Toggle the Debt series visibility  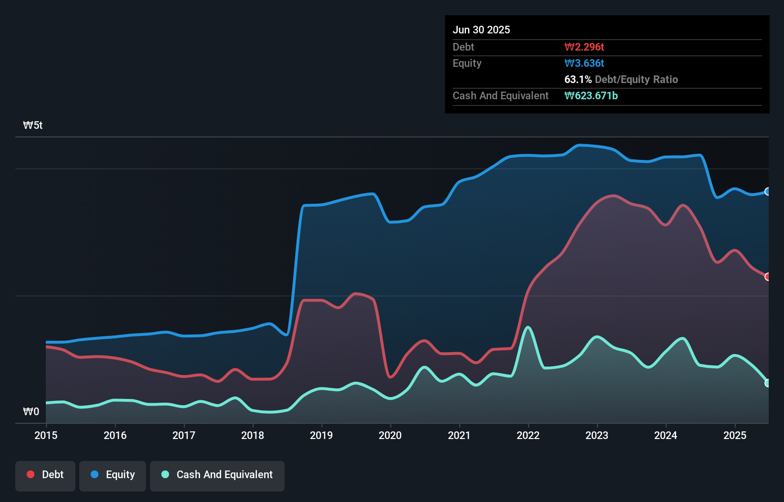45,475
